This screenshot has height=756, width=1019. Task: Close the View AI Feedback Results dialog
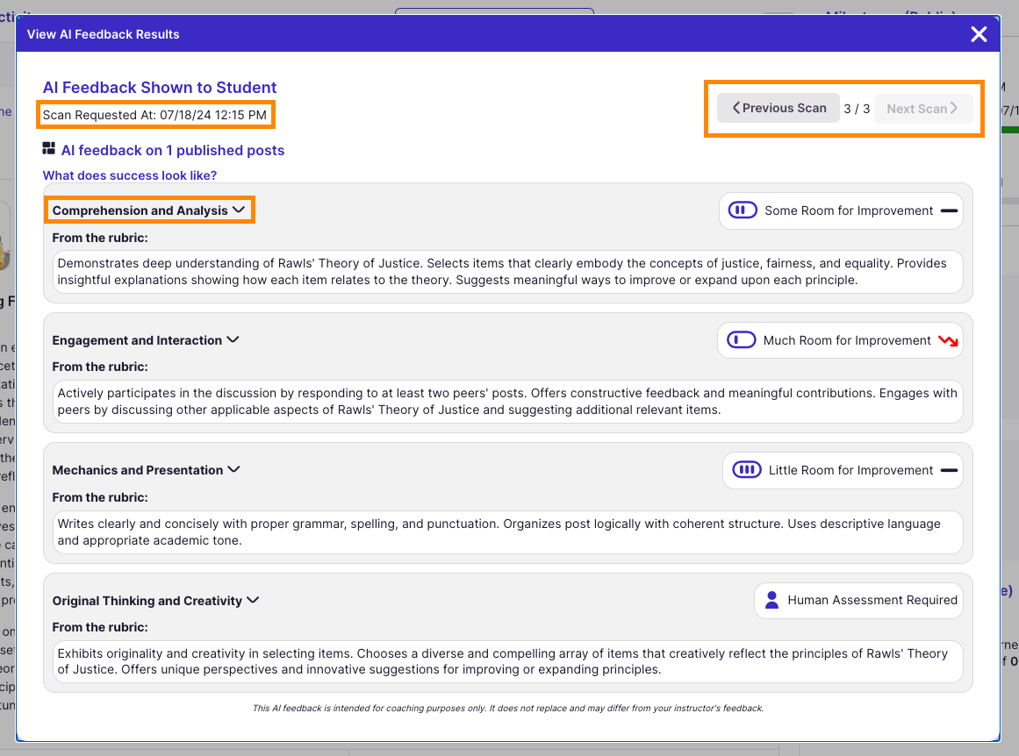(x=979, y=34)
